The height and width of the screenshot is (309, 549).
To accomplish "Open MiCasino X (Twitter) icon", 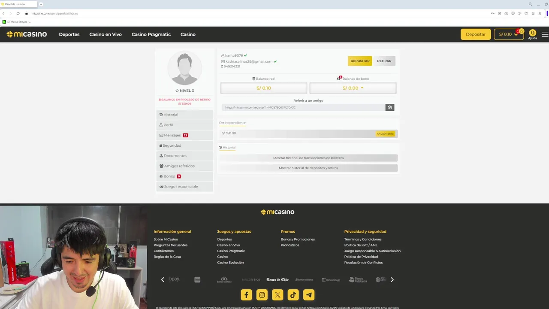I will point(278,295).
